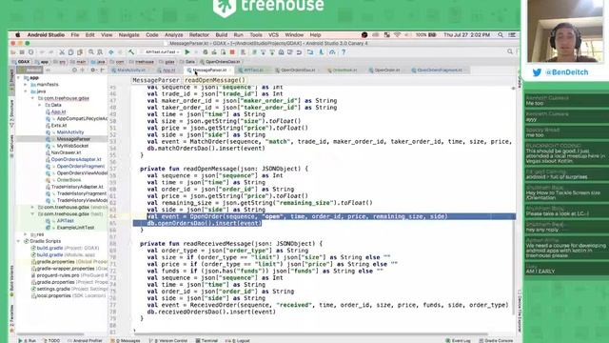Image resolution: width=609 pixels, height=343 pixels.
Task: Open the Build menu
Action: point(222,35)
